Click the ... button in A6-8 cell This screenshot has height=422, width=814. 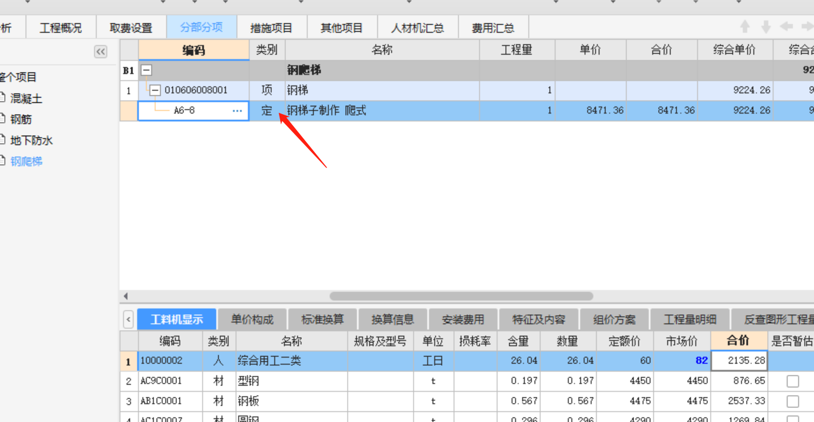[237, 111]
